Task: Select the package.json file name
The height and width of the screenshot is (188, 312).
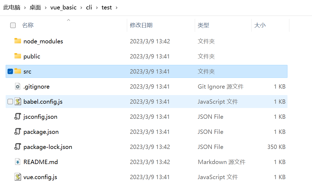Action: coord(41,132)
